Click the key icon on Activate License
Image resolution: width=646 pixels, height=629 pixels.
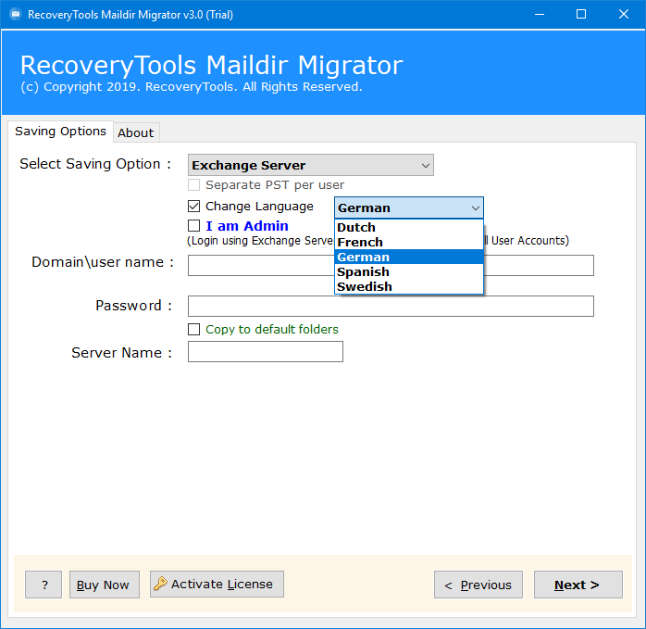[x=160, y=584]
